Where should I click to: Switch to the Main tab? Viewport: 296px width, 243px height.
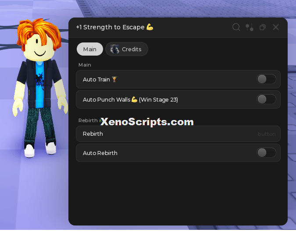point(90,49)
